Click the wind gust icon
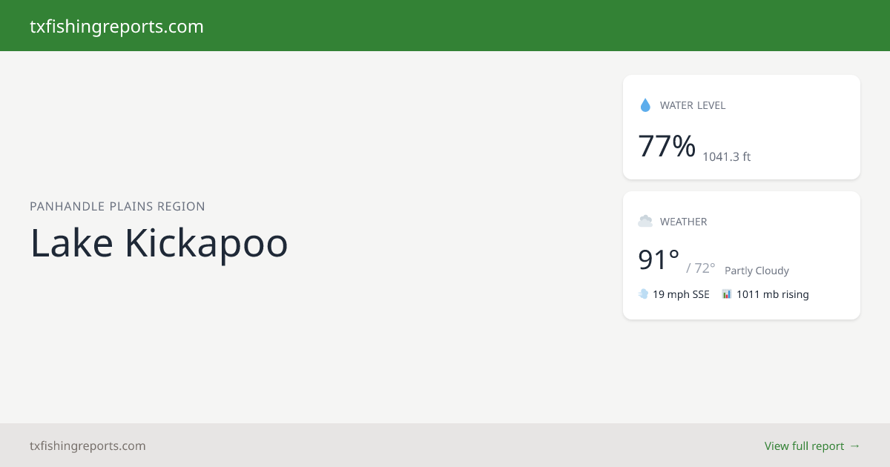The width and height of the screenshot is (890, 467). coord(643,294)
